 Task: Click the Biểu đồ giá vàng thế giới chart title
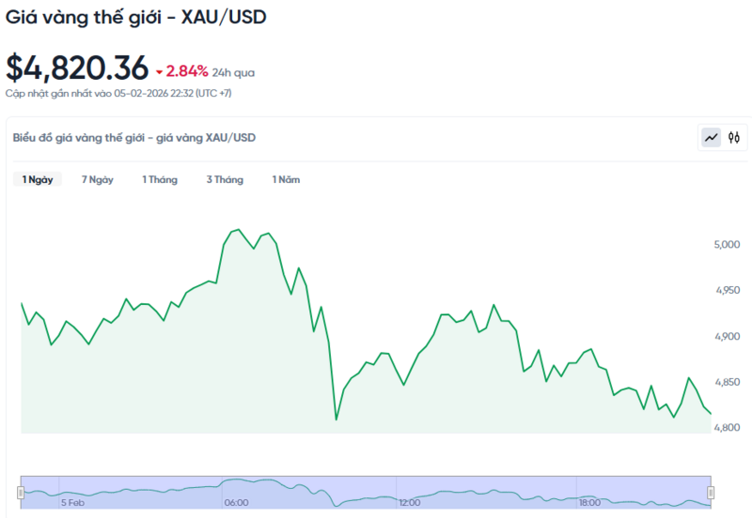pyautogui.click(x=134, y=138)
